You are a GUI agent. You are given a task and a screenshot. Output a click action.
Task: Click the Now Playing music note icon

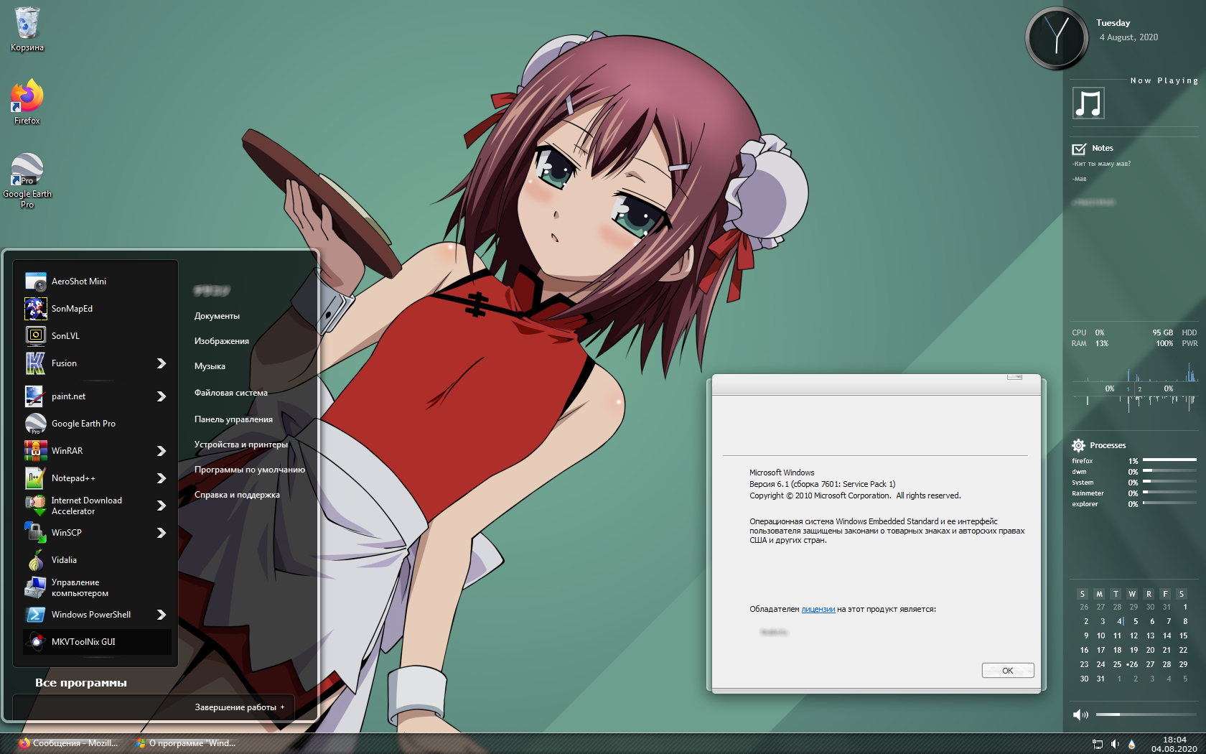point(1088,103)
